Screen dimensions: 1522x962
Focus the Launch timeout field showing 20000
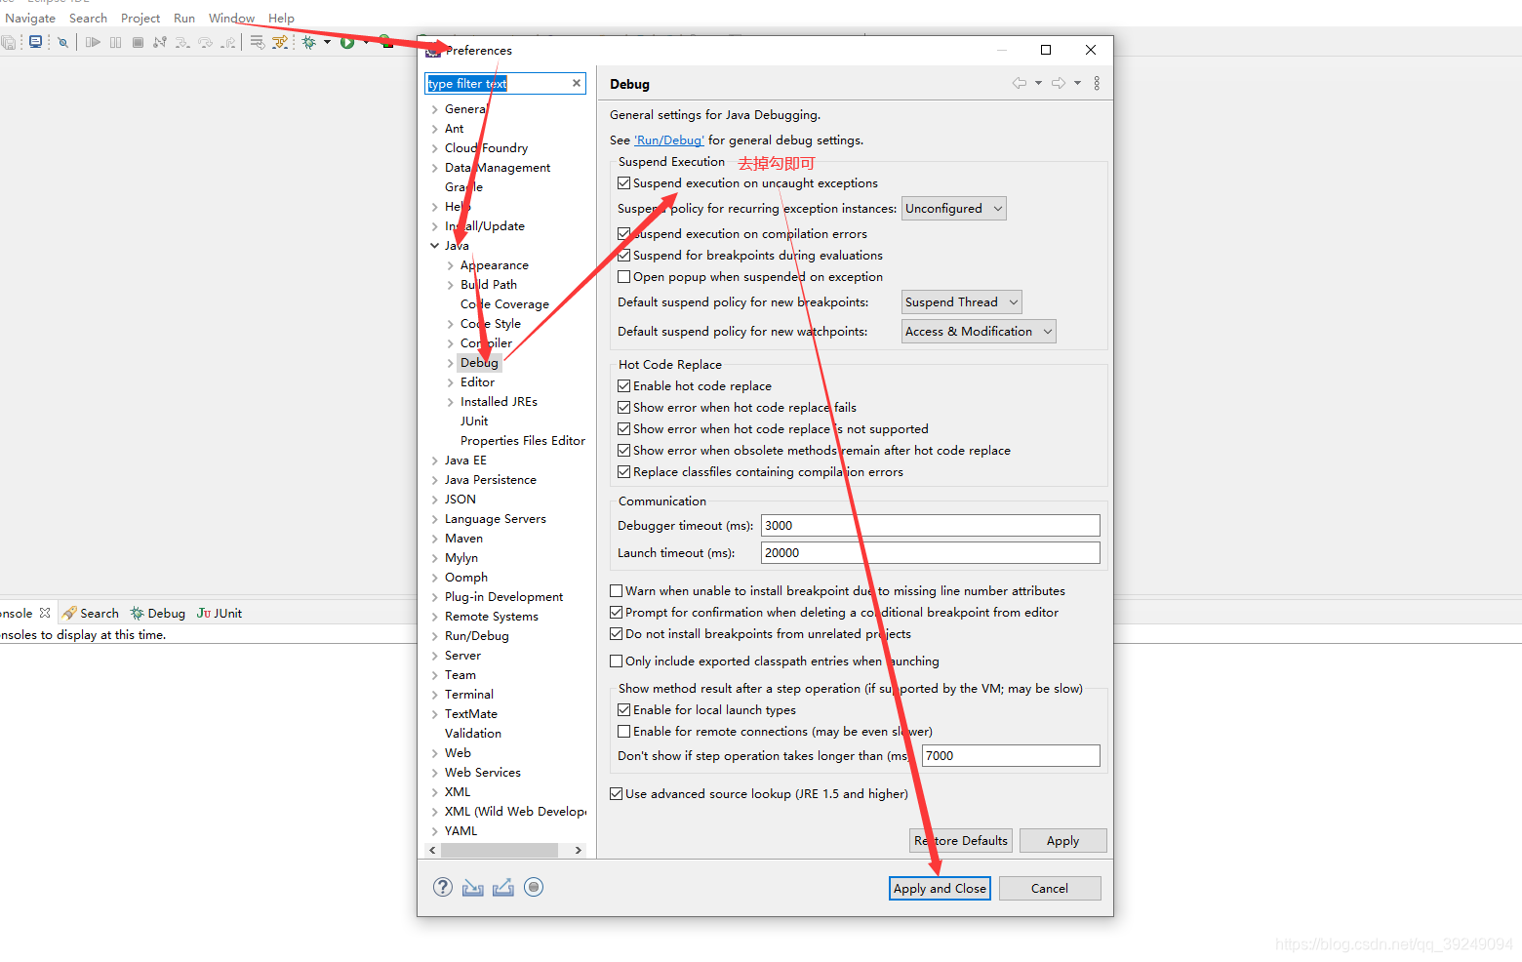coord(931,552)
